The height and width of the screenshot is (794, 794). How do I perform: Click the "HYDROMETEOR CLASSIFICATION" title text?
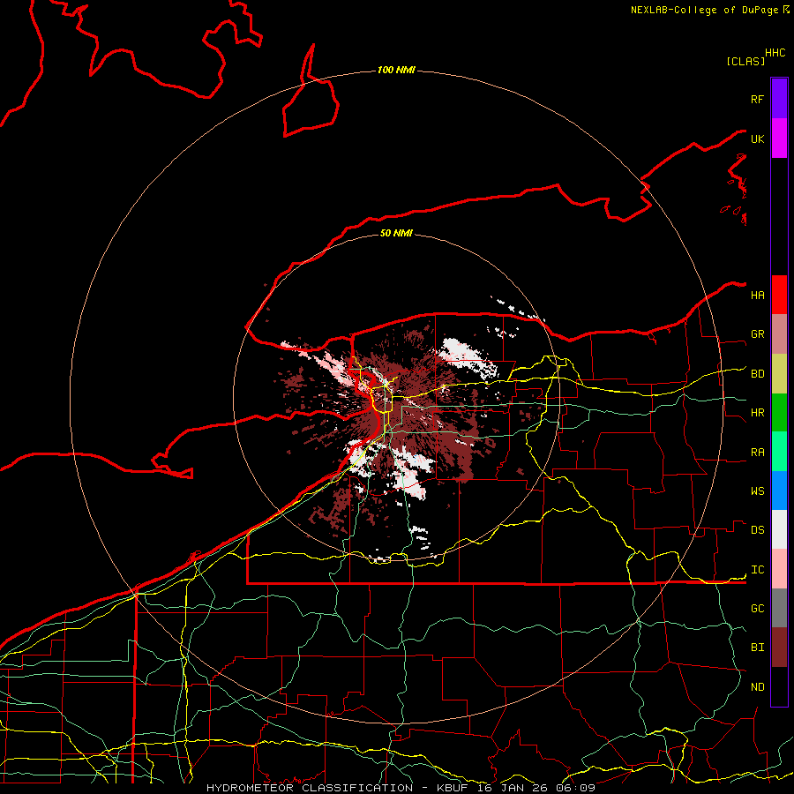coord(310,788)
